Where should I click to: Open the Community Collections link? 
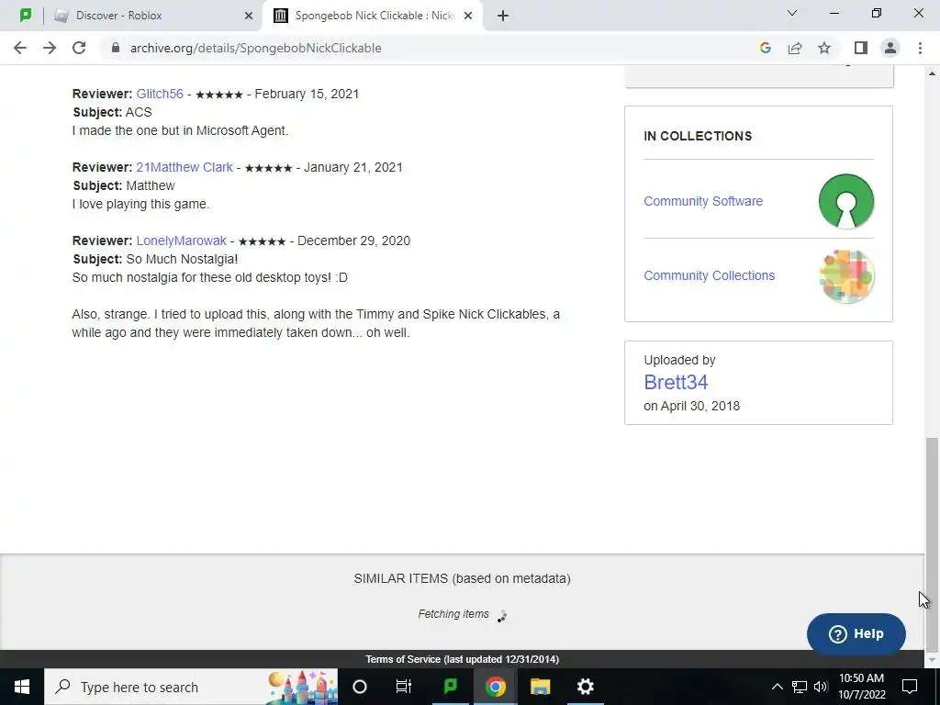pos(710,275)
